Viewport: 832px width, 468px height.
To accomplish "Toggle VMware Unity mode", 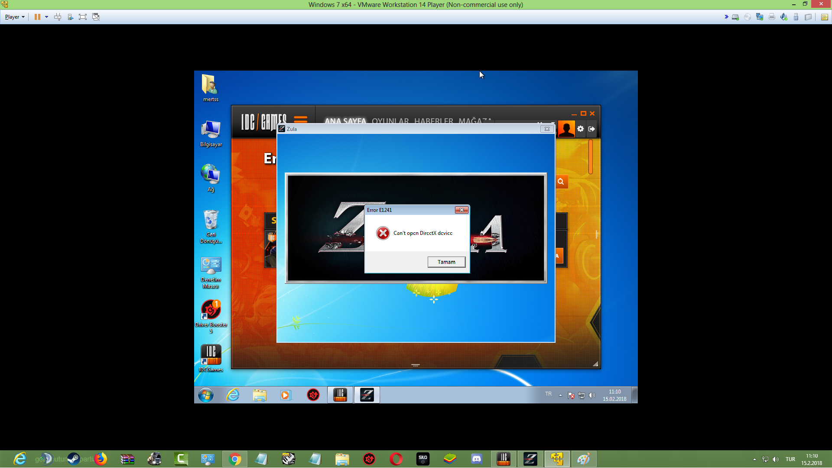I will 96,17.
